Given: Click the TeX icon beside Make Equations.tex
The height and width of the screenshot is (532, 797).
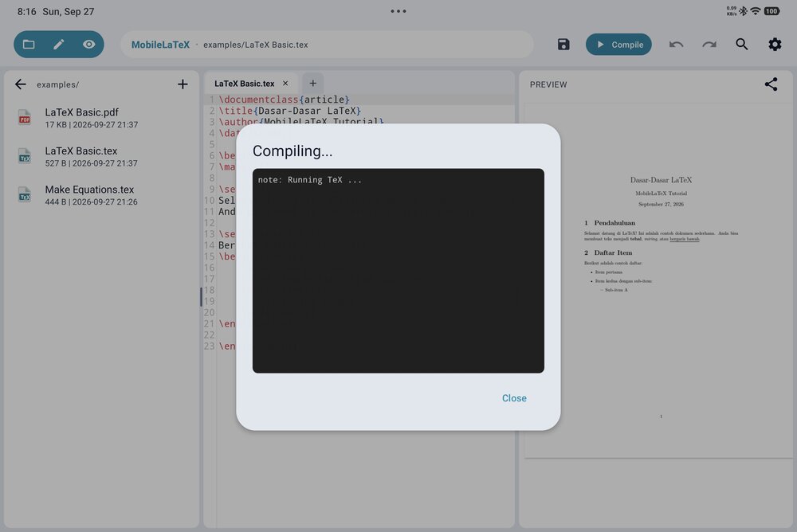Looking at the screenshot, I should (x=25, y=195).
